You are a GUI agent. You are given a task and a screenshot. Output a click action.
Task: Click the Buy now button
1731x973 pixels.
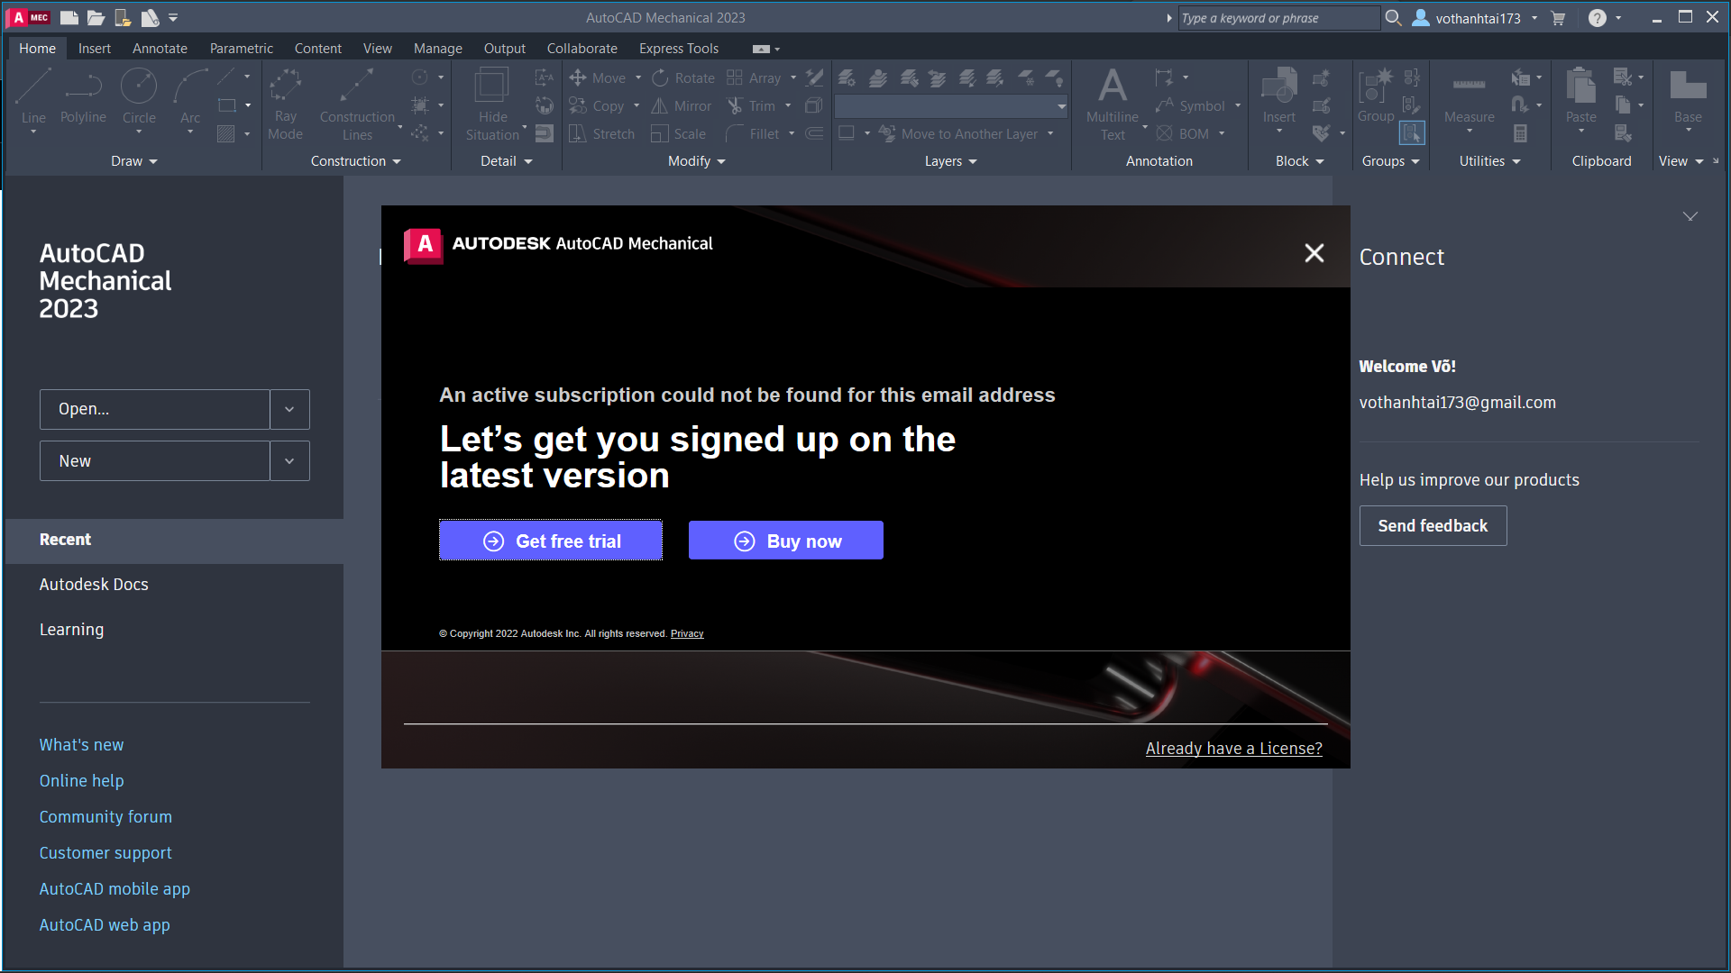[786, 541]
